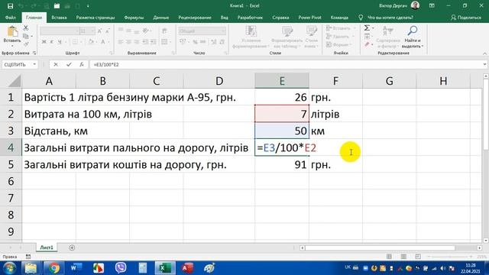The image size is (489, 275).
Task: Click the Ribbon Display Options icon
Action: point(432,5)
